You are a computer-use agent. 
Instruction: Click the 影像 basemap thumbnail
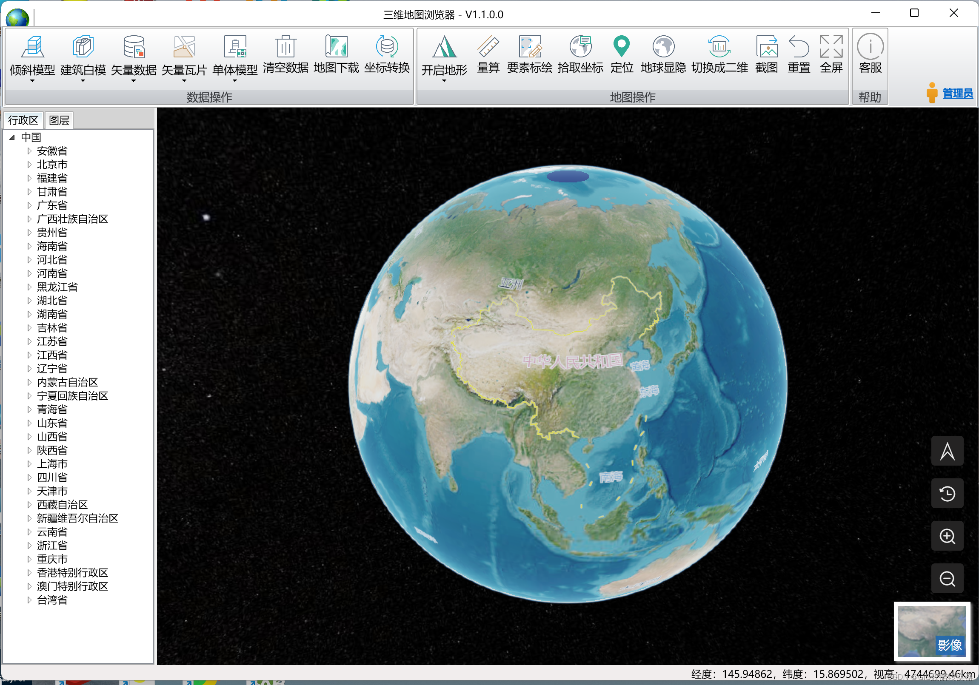tap(932, 631)
